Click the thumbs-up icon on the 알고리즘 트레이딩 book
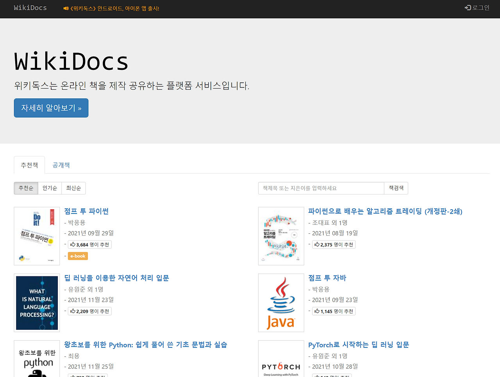This screenshot has width=500, height=377. click(x=316, y=244)
